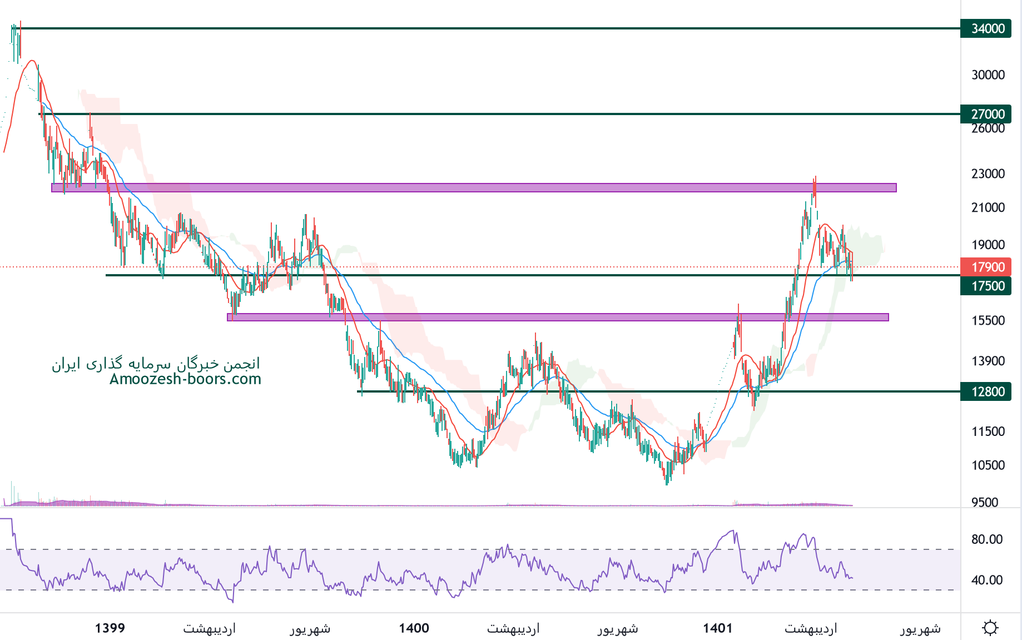
Task: Click the 10500 price axis label
Action: click(x=988, y=465)
